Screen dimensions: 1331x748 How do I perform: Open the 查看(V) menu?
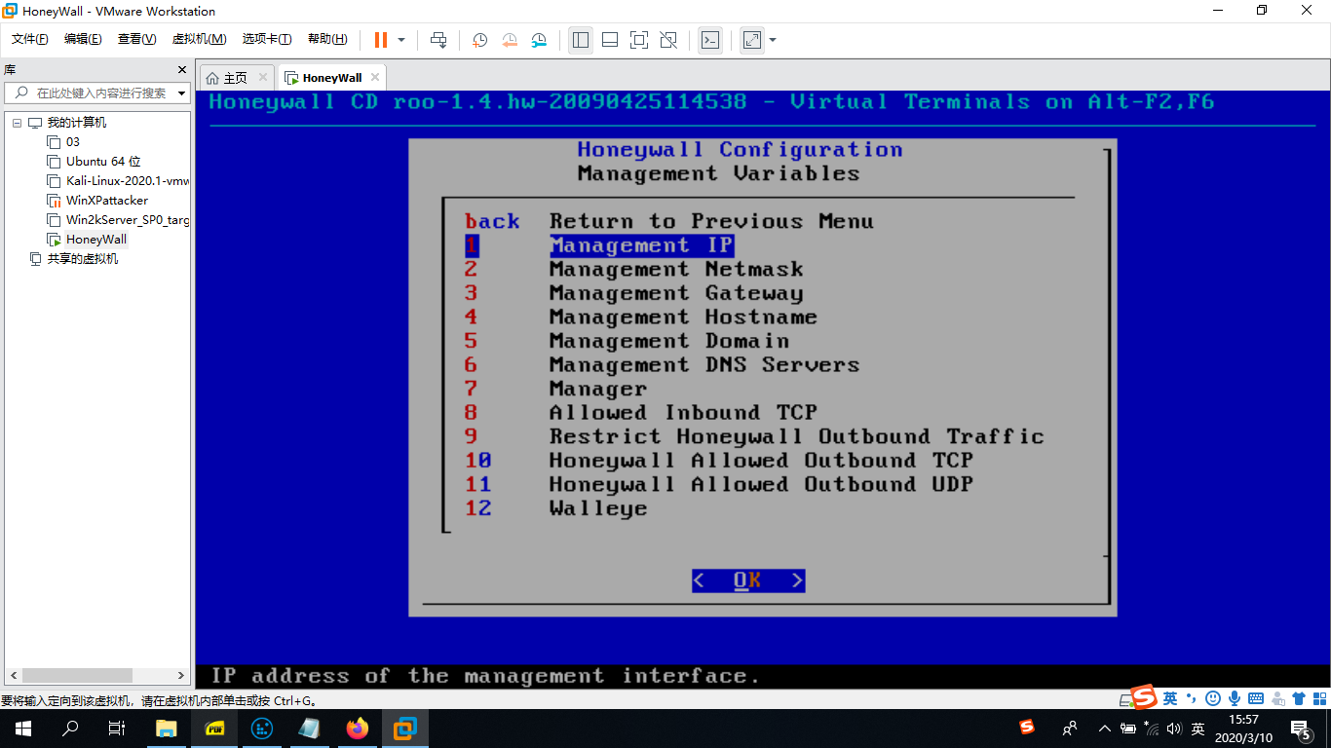point(136,39)
